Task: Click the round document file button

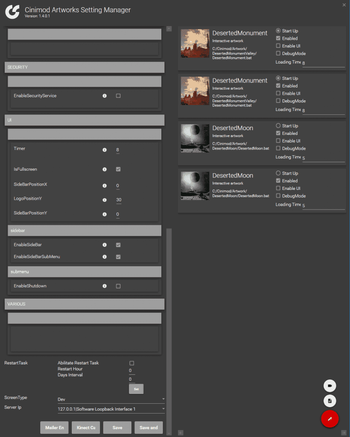Action: point(330,401)
